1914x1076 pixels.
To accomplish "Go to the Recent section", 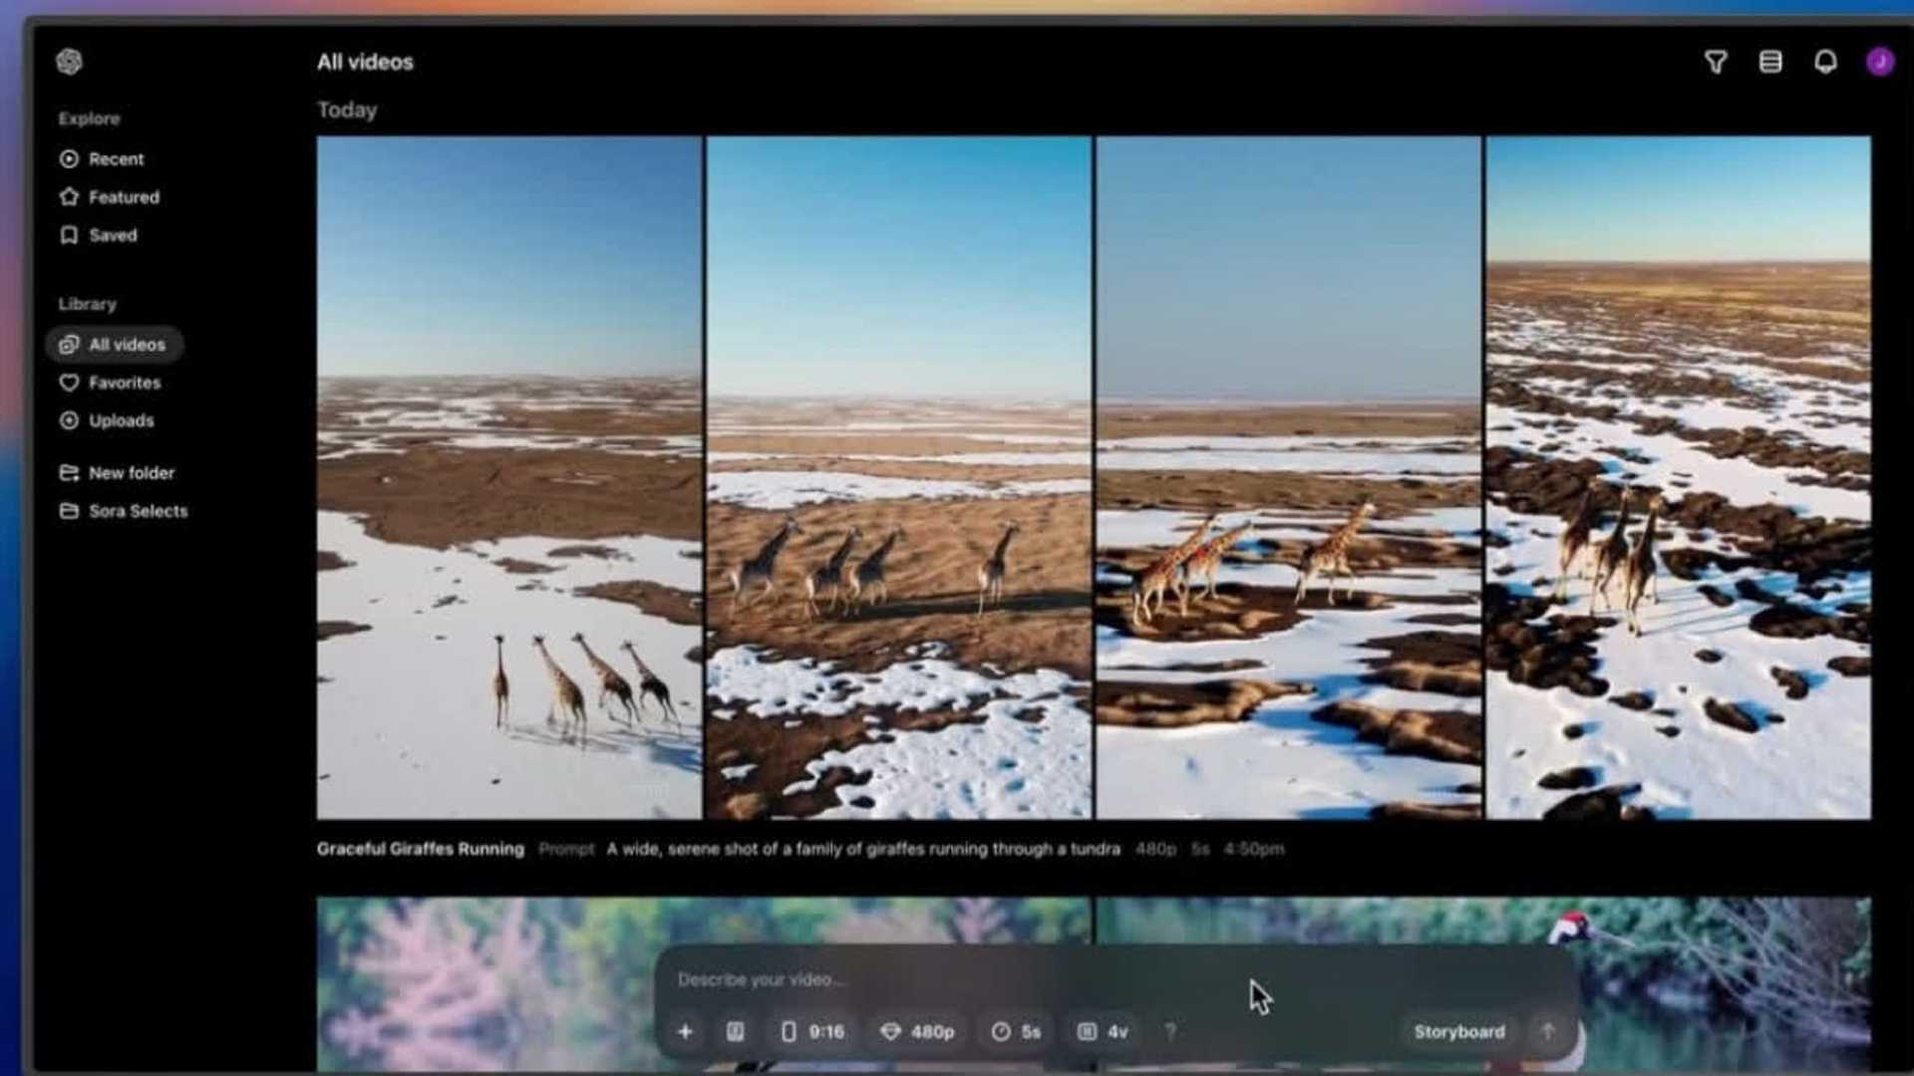I will pyautogui.click(x=117, y=158).
